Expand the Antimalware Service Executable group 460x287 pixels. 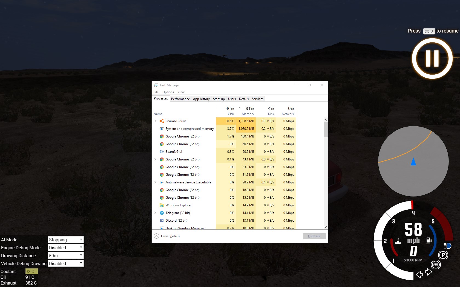pyautogui.click(x=155, y=182)
